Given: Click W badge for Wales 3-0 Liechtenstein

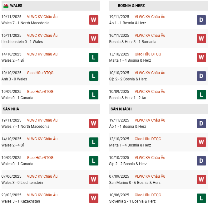Looking at the screenshot, I should click(93, 180).
